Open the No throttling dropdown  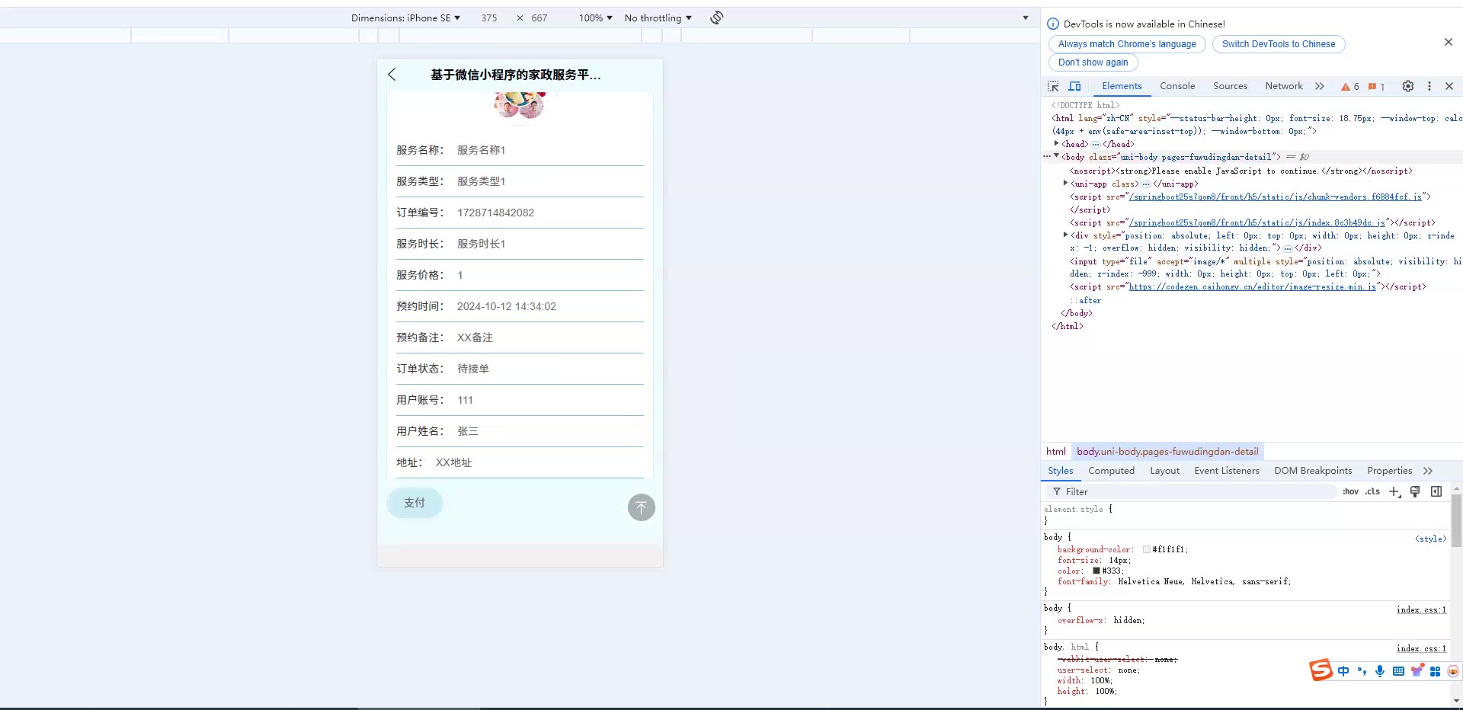click(658, 18)
